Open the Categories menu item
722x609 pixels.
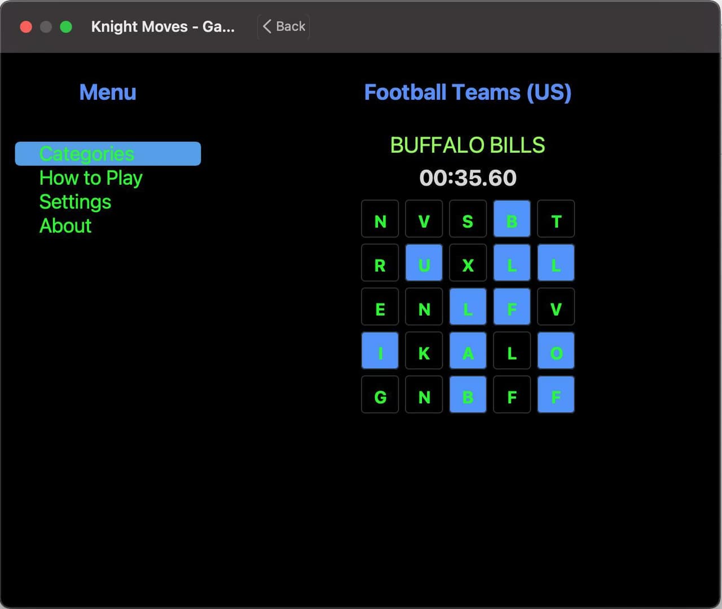click(108, 154)
